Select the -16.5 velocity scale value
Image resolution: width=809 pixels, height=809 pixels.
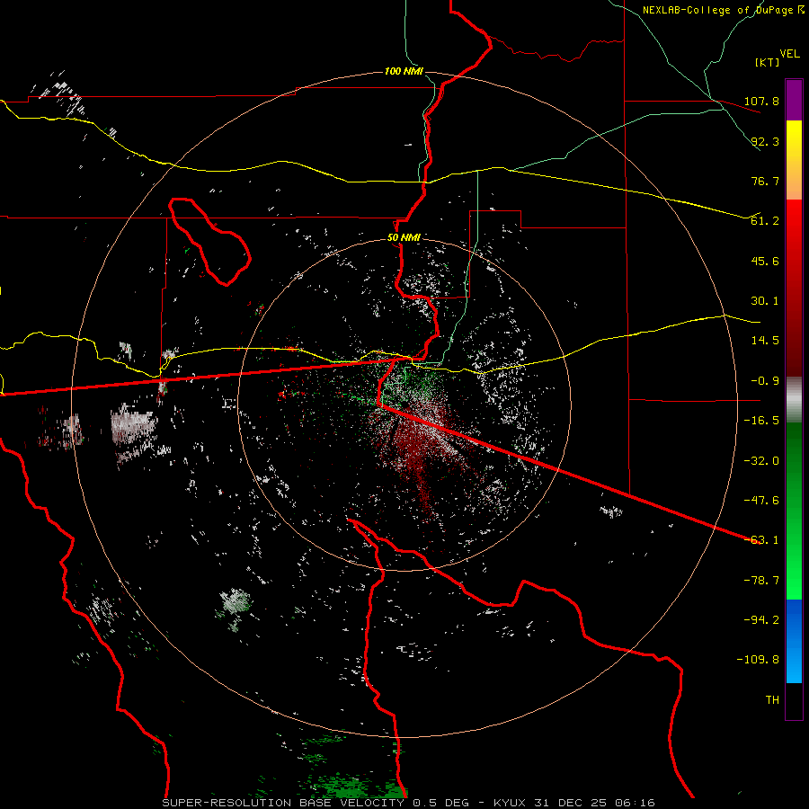pos(762,421)
